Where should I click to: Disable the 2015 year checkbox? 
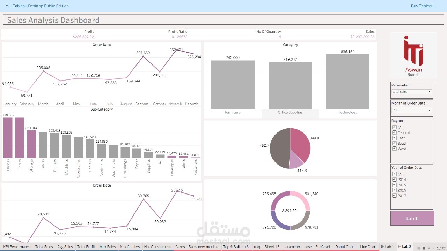pos(394,185)
